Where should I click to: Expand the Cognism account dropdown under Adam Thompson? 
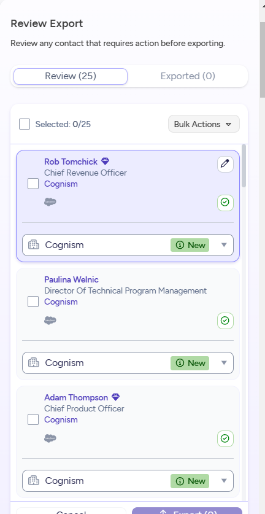[128, 481]
